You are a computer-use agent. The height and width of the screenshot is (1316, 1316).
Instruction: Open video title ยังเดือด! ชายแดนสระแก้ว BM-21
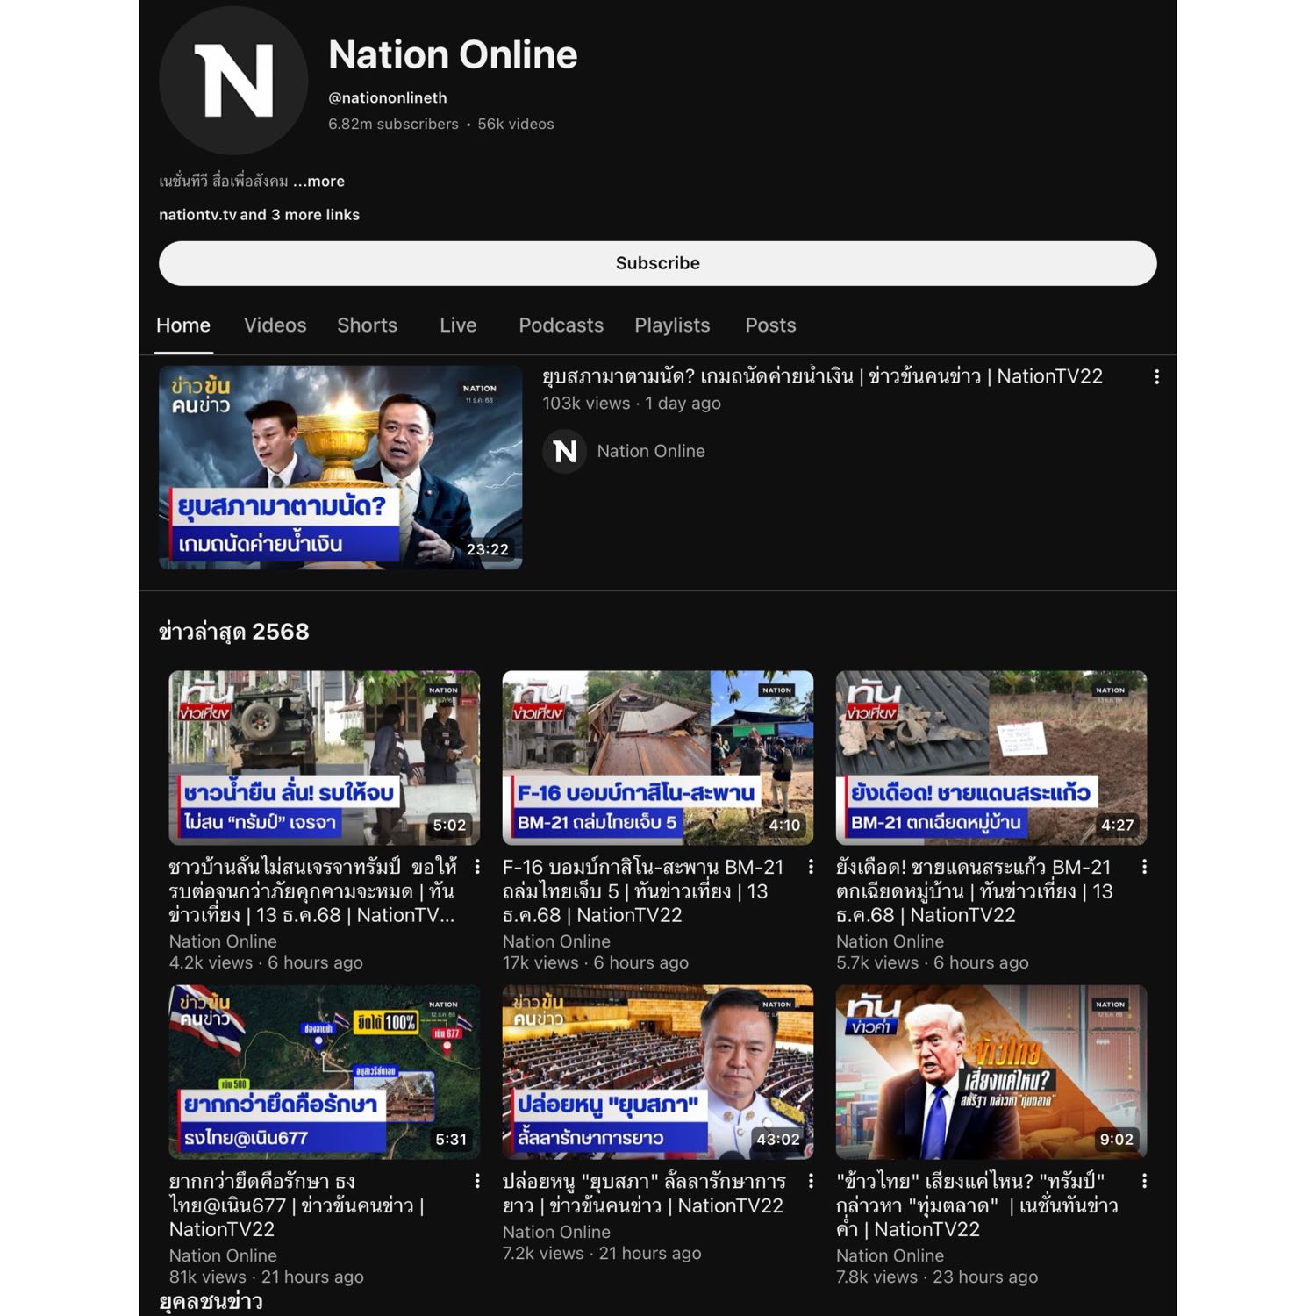(975, 890)
